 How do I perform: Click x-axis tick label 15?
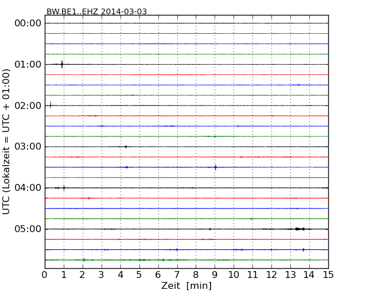328,275
